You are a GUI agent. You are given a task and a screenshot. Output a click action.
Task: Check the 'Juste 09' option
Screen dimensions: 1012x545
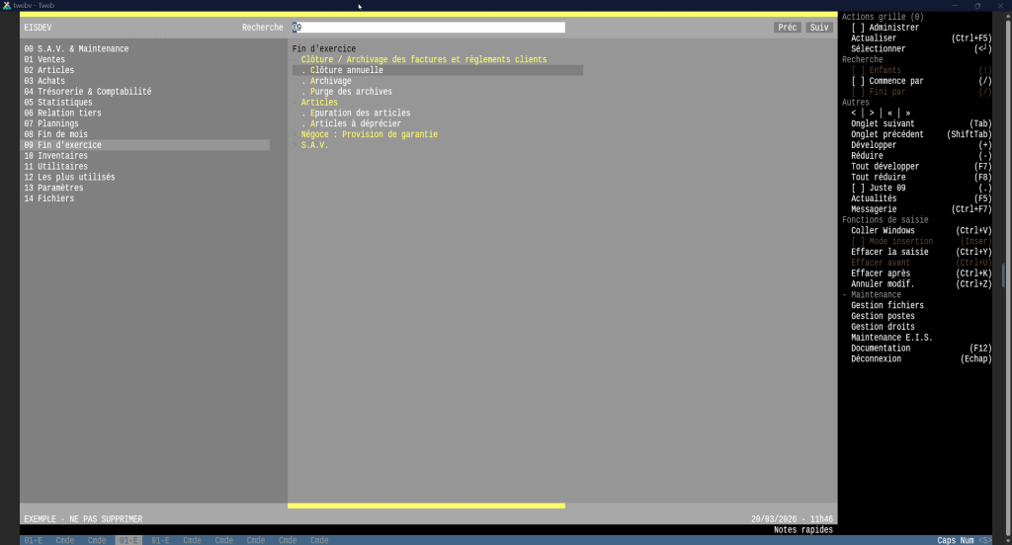[x=858, y=188]
